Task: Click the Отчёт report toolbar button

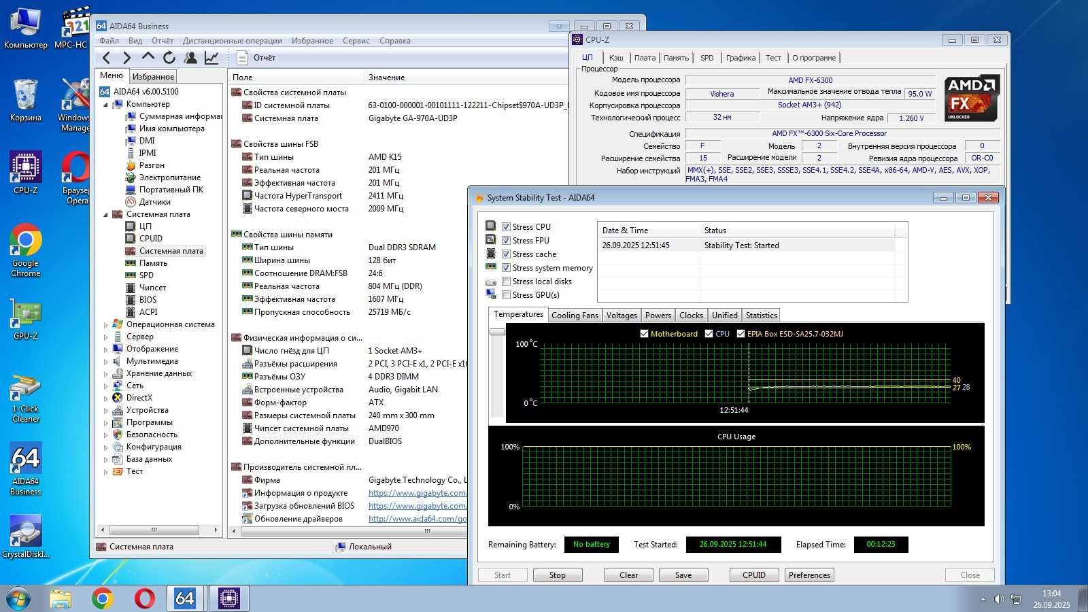Action: pos(256,58)
